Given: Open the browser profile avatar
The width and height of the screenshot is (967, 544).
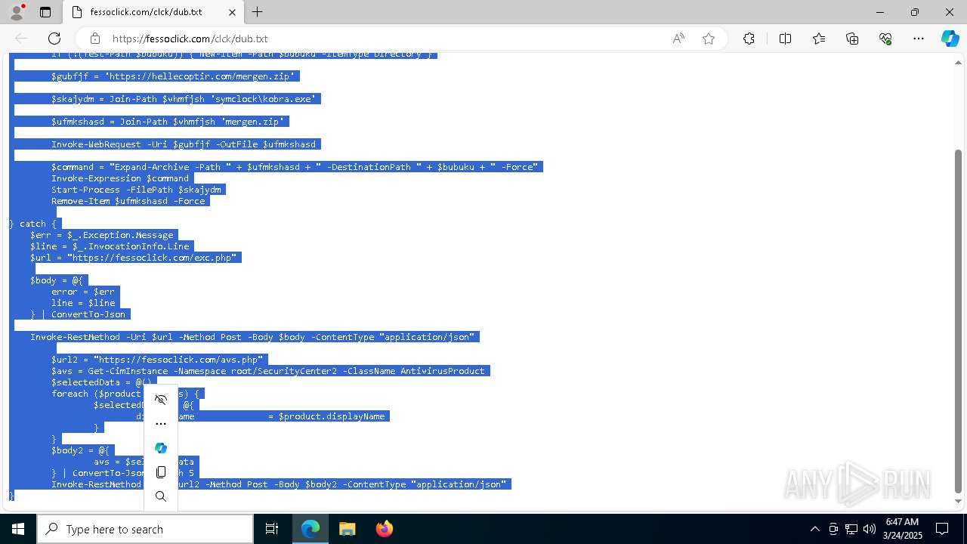Looking at the screenshot, I should 16,12.
